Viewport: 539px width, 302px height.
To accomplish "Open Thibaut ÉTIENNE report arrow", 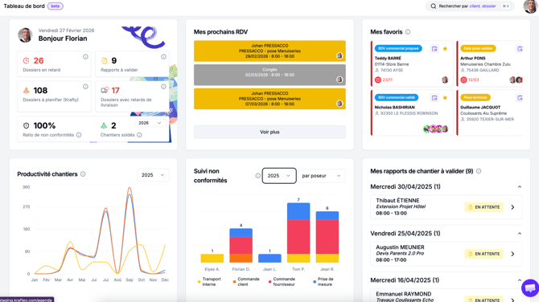I will click(x=512, y=207).
